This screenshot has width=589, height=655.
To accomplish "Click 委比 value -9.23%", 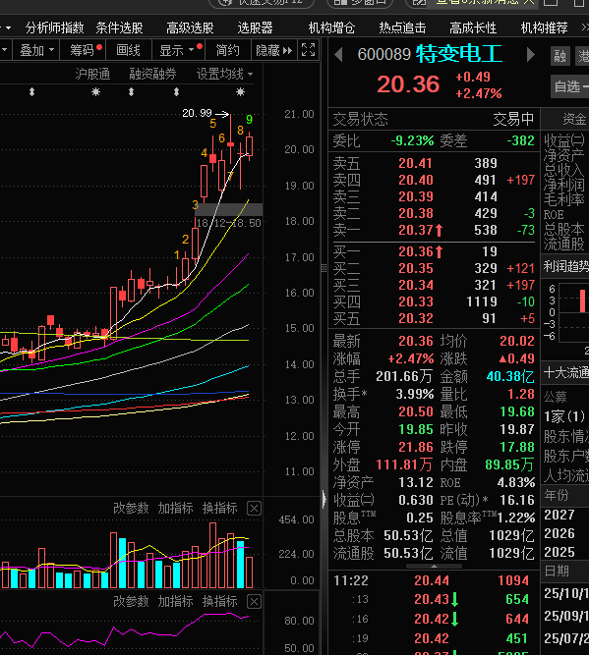I will click(x=412, y=140).
